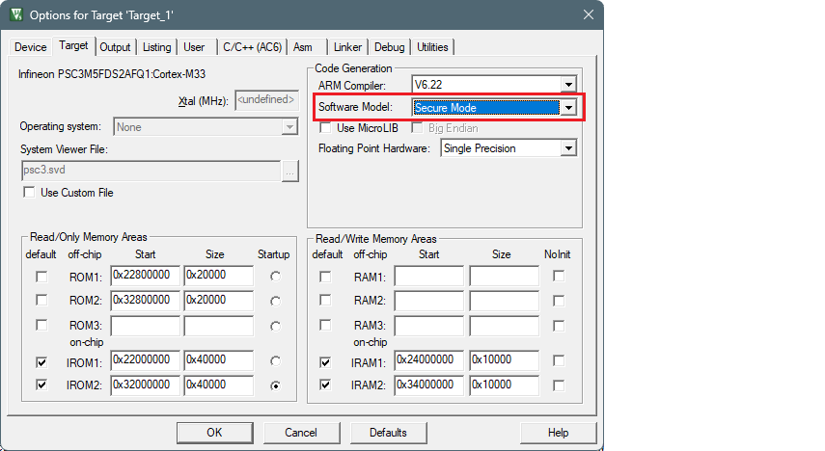825x451 pixels.
Task: Select the IROM1 Startup radio button
Action: point(276,361)
